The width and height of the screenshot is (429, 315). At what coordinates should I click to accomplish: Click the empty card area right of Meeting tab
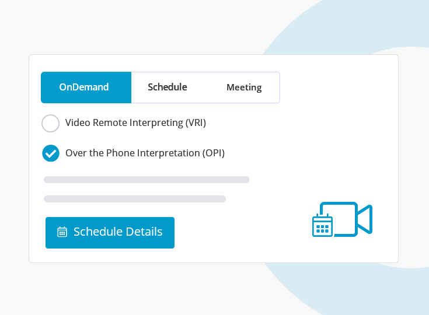[339, 87]
